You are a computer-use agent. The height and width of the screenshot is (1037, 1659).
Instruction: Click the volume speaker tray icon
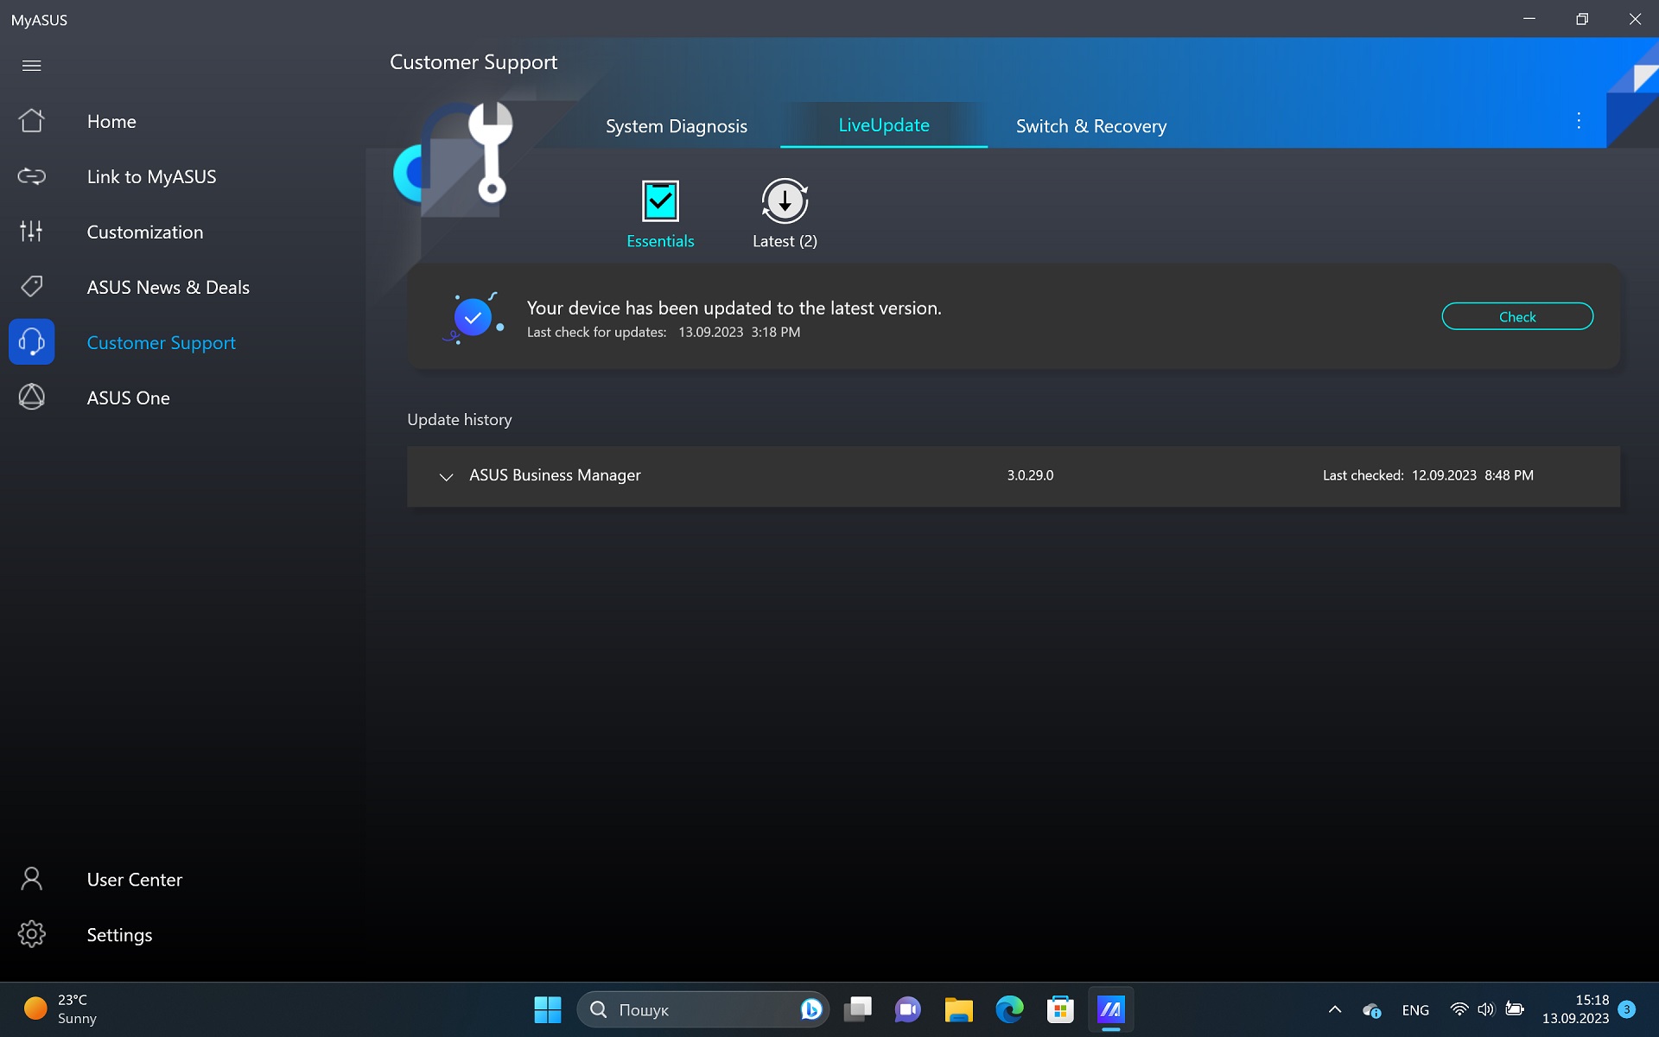[x=1486, y=1009]
